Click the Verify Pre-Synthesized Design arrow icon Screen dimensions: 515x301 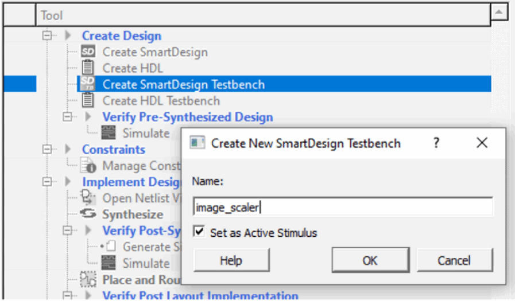coord(88,116)
